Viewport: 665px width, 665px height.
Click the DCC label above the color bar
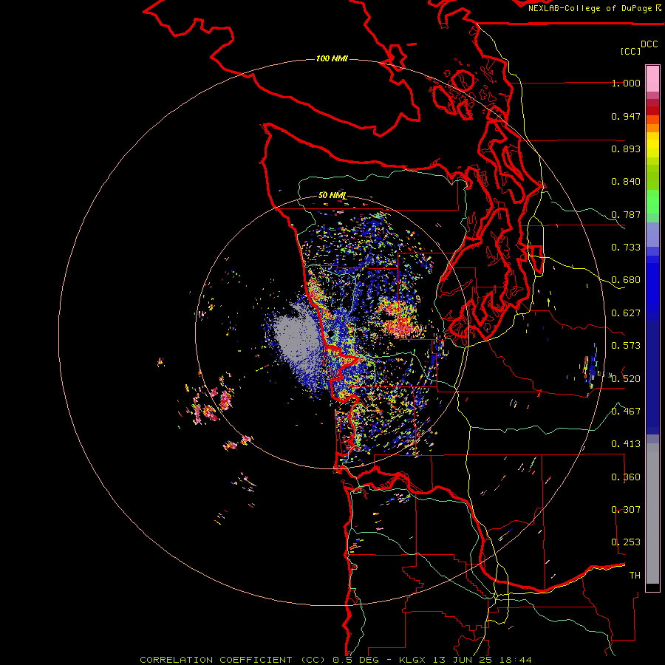coord(649,44)
